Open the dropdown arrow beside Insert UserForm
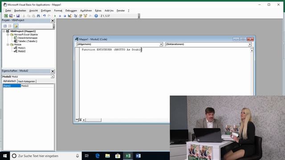This screenshot has height=160, width=285. coord(14,16)
